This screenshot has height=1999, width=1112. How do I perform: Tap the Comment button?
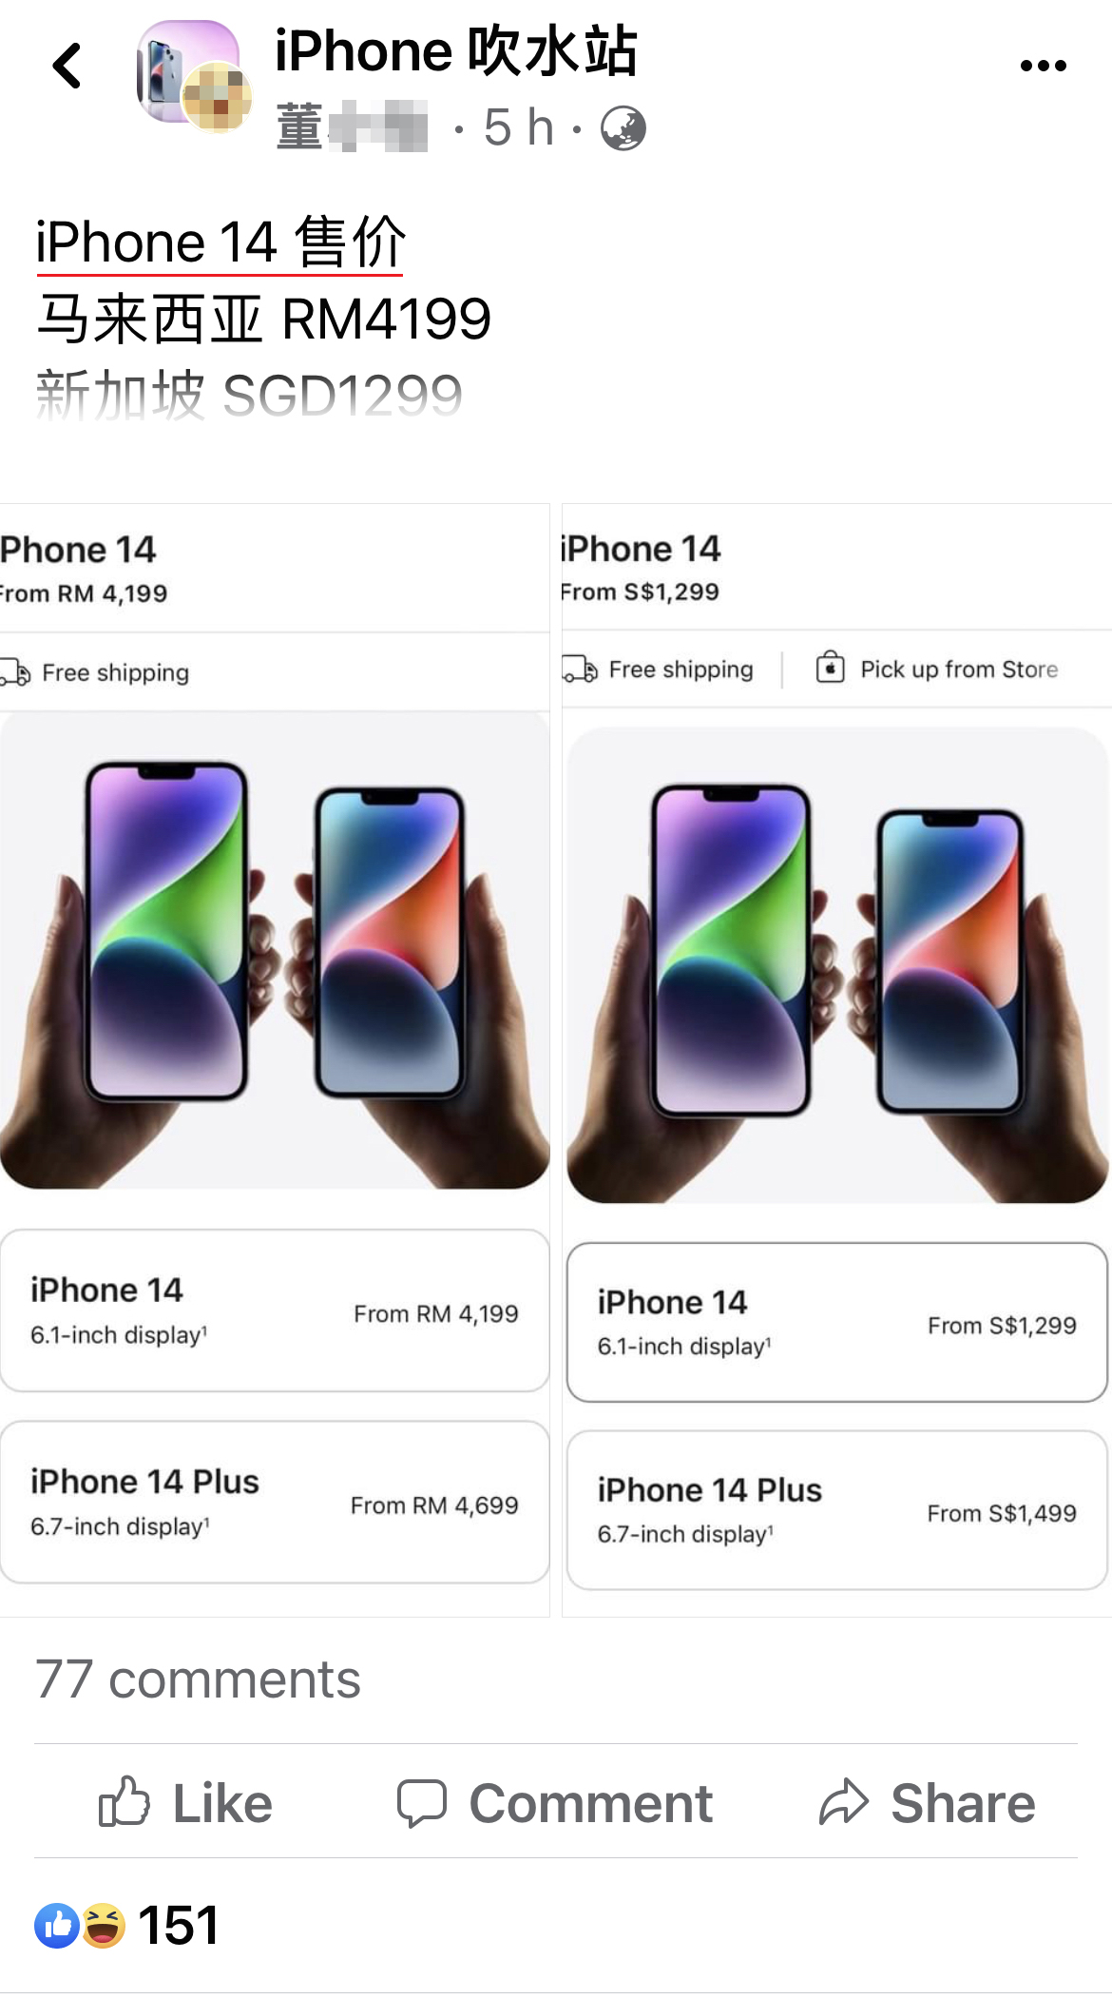coord(555,1803)
